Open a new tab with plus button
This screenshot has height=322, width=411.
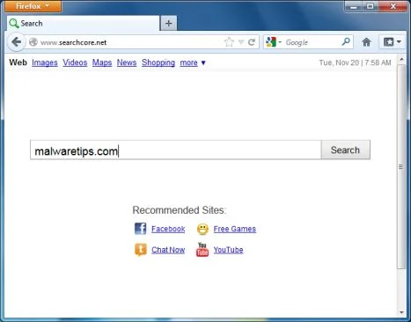pos(169,24)
